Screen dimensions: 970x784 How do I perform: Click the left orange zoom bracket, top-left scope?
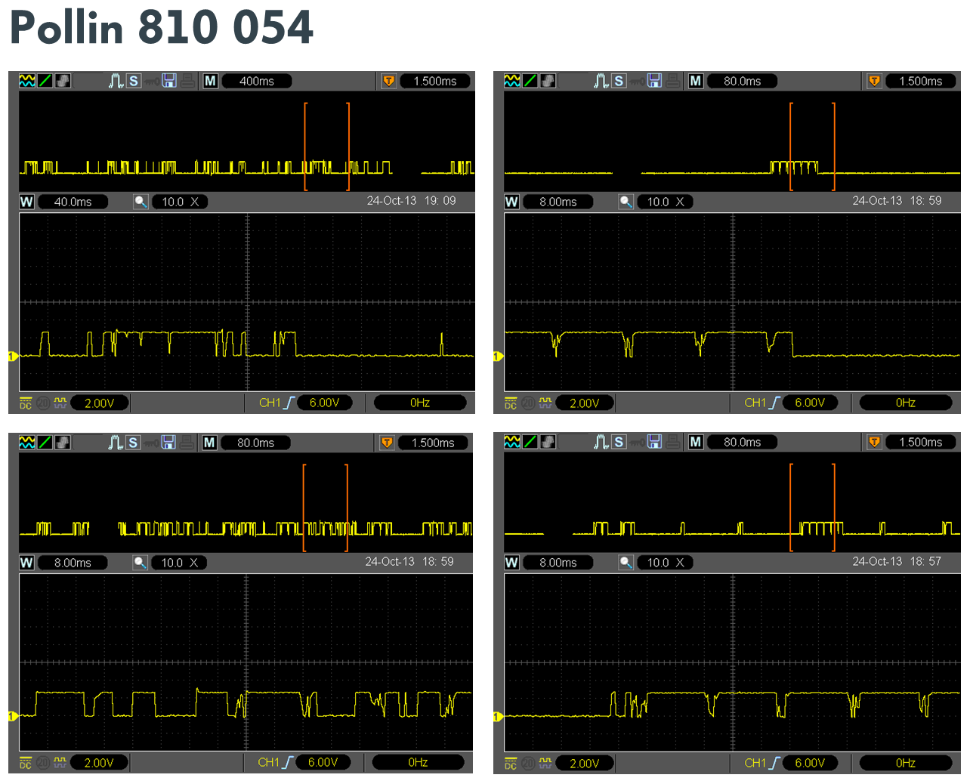coord(306,147)
